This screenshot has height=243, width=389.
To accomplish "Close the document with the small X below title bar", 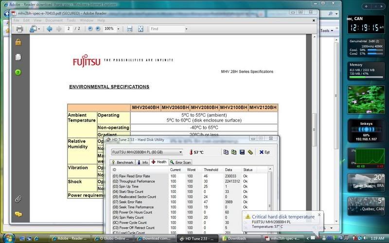I will [314, 20].
